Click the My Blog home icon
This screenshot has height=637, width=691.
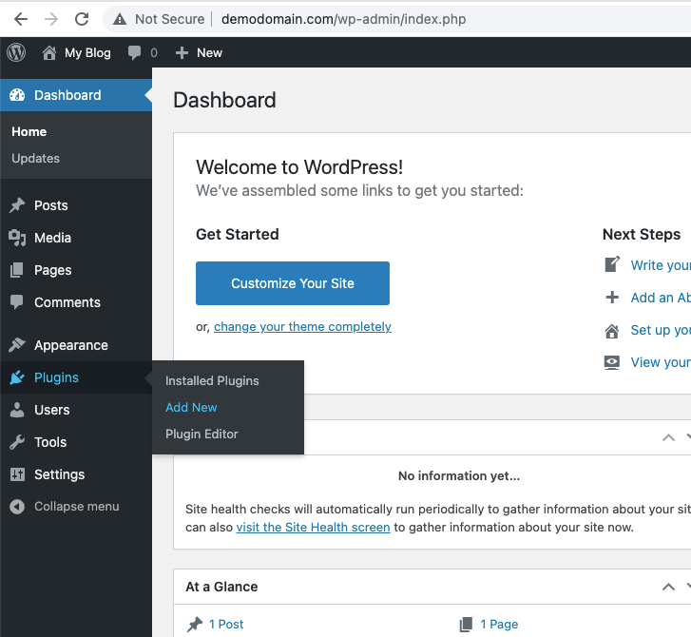pyautogui.click(x=48, y=53)
